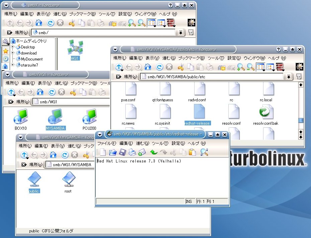Open the 表示(V) menu in the smb:/WG1 window
Image resolution: width=311 pixels, height=238 pixels.
click(x=44, y=83)
